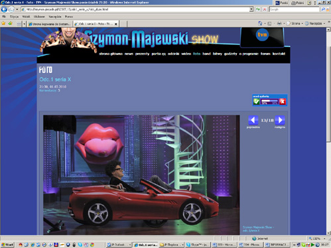Screen dimensions: 331x248
Task: Open the Ulubione menu
Action: 39,17
